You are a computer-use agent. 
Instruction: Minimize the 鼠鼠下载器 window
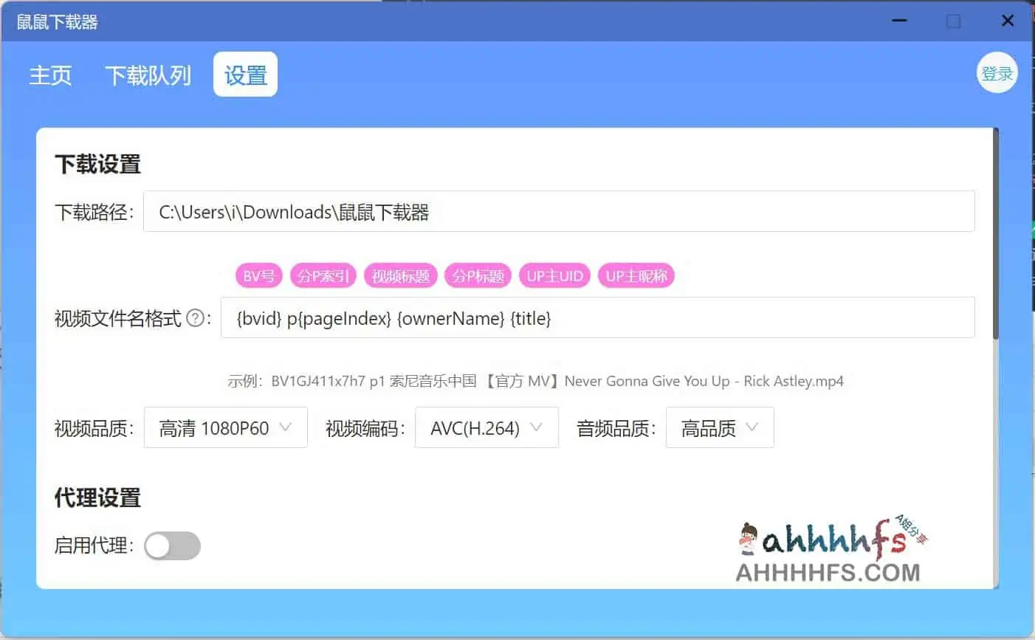pos(898,21)
